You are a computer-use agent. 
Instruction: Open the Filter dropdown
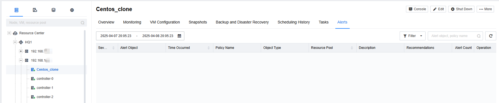(x=413, y=36)
